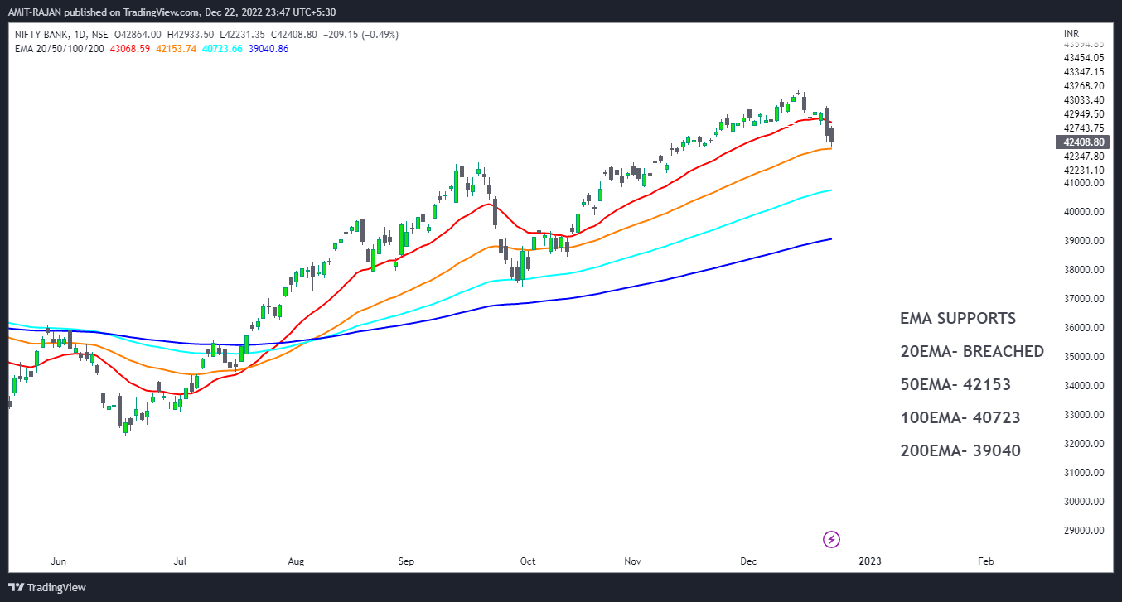Click the Feb label on time axis
Image resolution: width=1122 pixels, height=602 pixels.
(985, 561)
